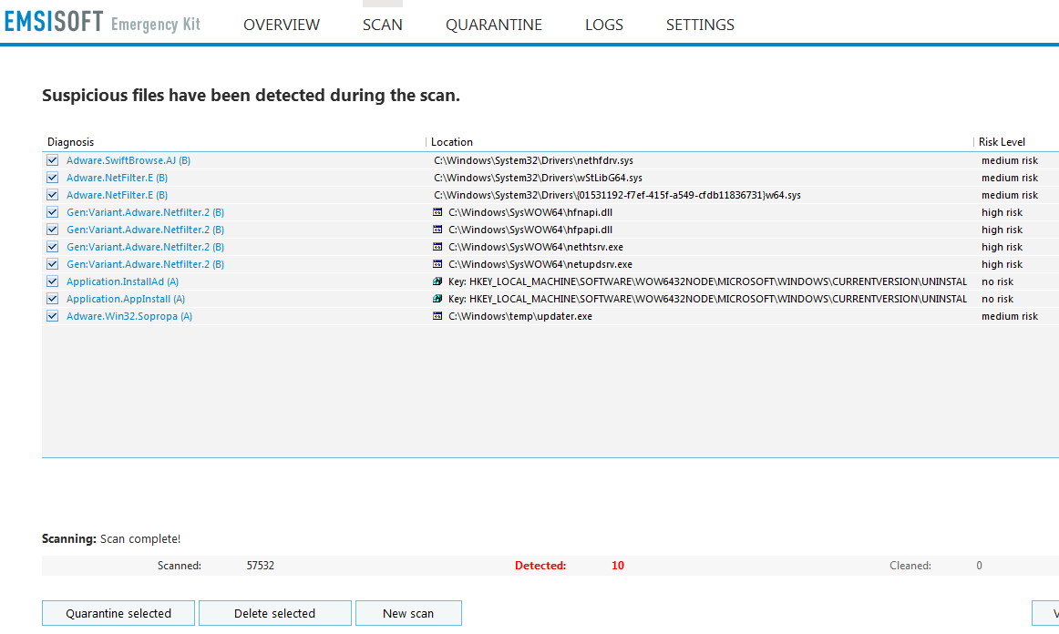Viewport: 1059px width, 634px height.
Task: Select the nethfdrv.sys location path
Action: [533, 160]
